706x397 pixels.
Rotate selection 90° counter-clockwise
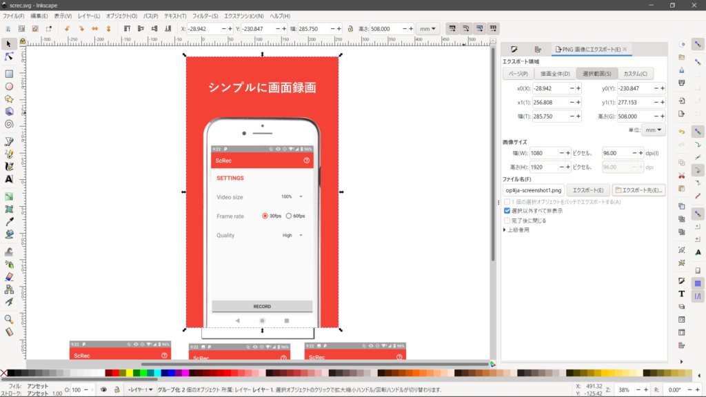pos(67,29)
